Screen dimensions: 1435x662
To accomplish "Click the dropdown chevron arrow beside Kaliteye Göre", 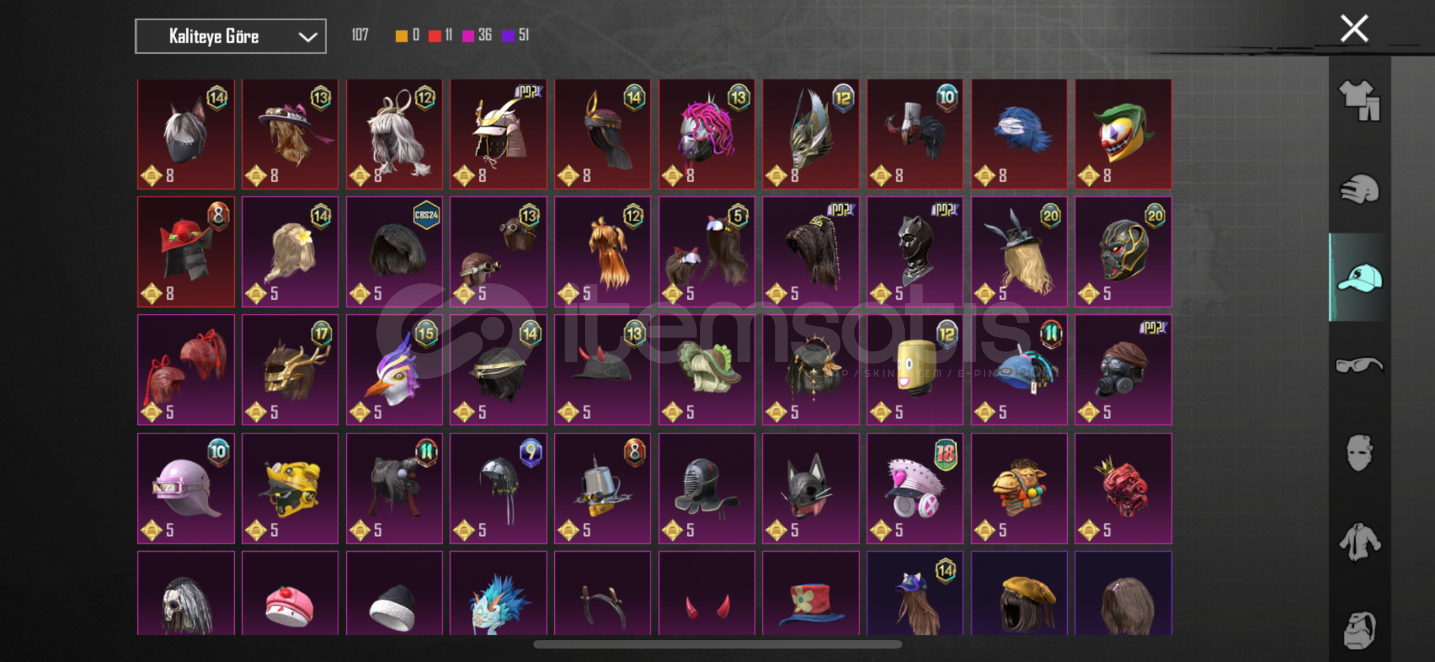I will [x=307, y=37].
